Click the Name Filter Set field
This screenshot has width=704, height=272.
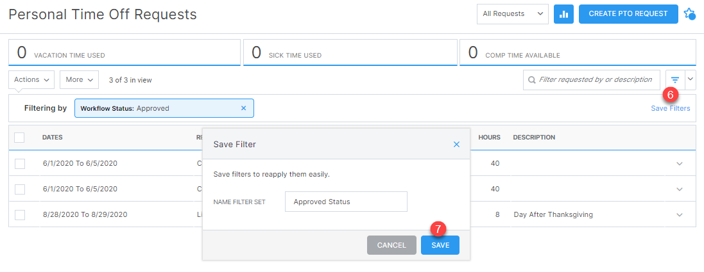346,202
